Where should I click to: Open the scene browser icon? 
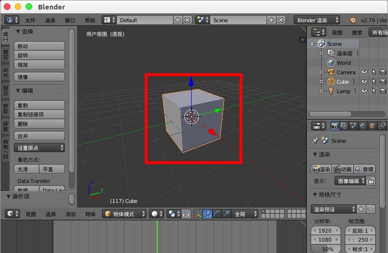[203, 20]
